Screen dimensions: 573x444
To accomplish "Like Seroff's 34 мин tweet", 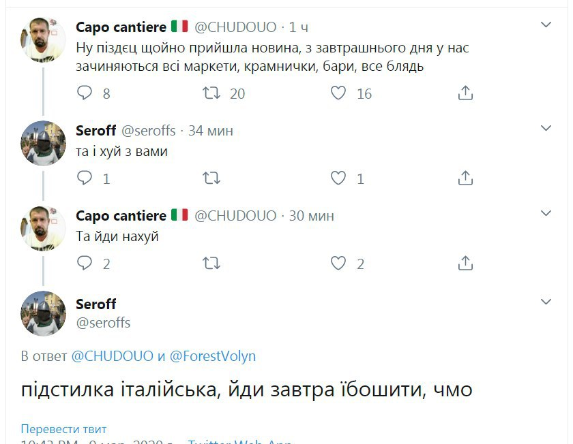I will [338, 178].
